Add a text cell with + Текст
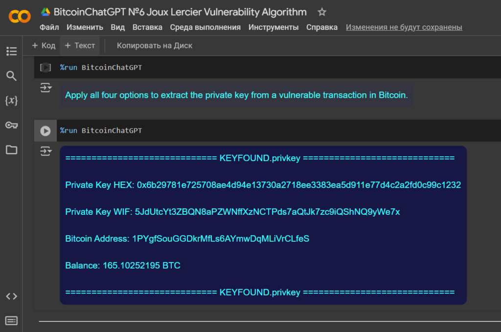 (80, 45)
